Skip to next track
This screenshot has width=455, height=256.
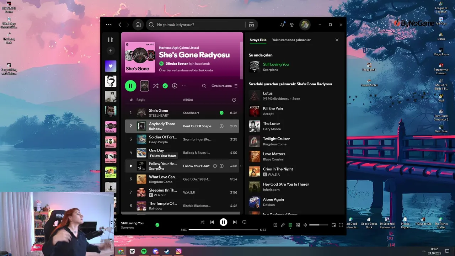pos(235,222)
